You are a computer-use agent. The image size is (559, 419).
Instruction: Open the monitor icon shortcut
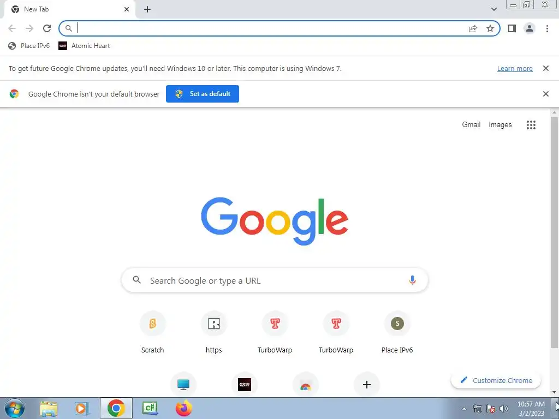tap(183, 385)
